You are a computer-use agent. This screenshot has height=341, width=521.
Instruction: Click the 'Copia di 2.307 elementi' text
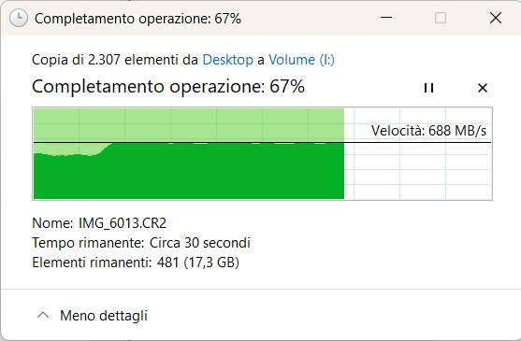[107, 60]
